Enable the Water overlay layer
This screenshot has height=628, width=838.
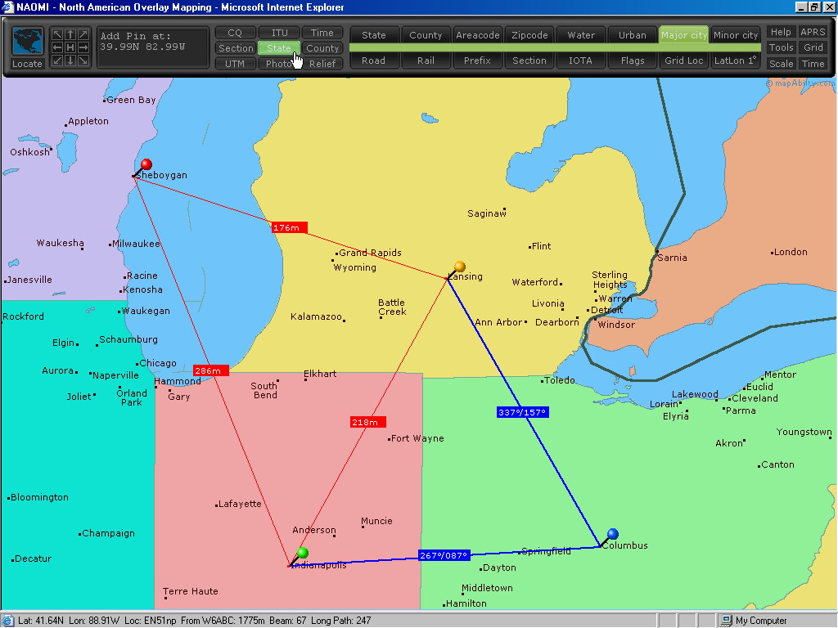581,34
